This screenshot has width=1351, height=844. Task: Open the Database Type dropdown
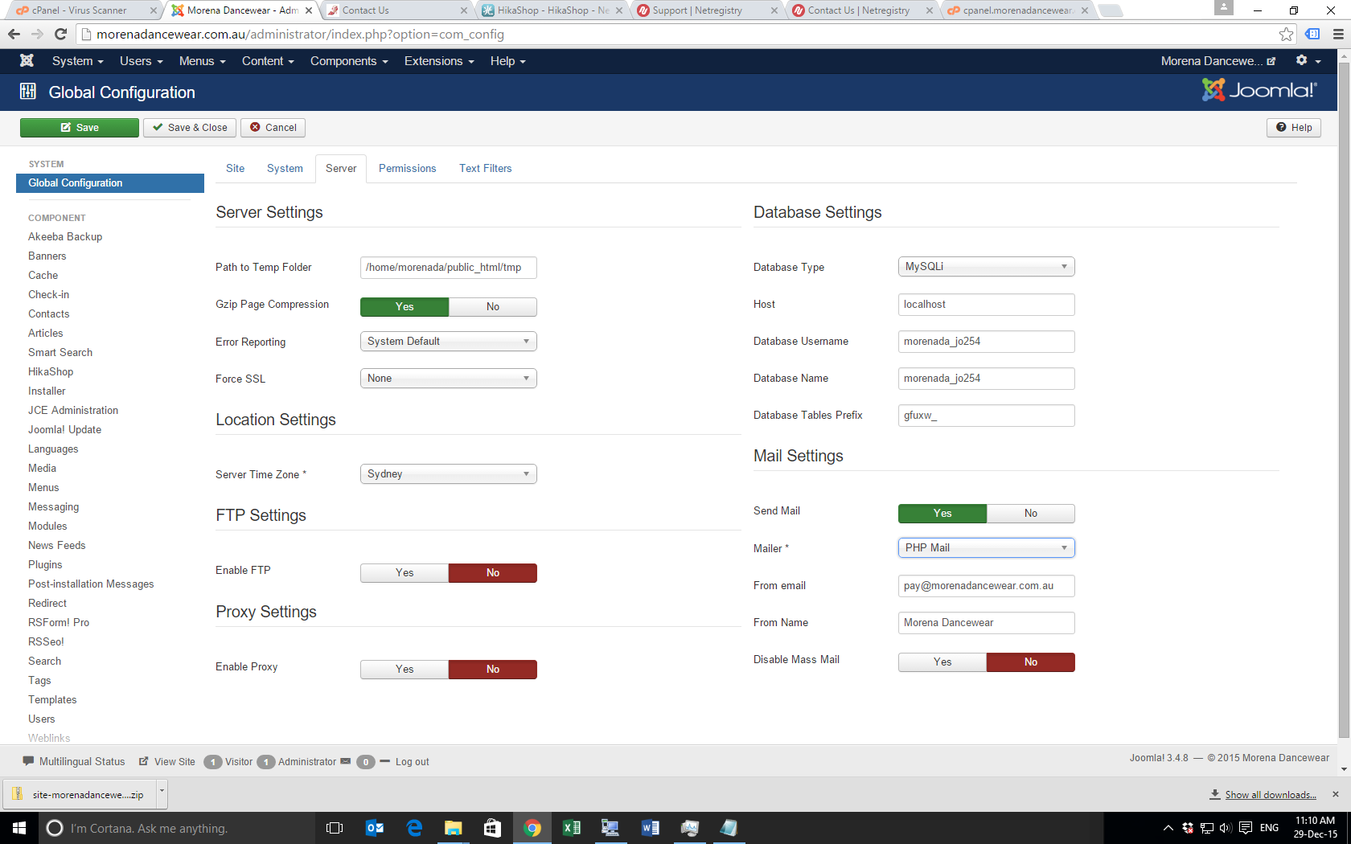pyautogui.click(x=987, y=267)
